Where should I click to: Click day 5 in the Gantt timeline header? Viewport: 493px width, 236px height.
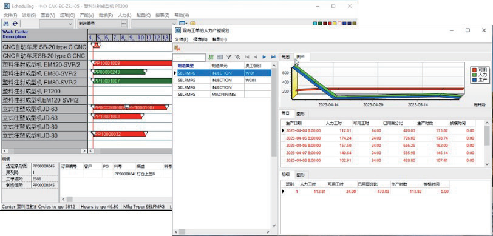pos(99,38)
